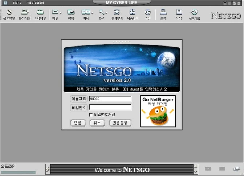244x176 pixels.
Task: Open the Go NetBurger ad banner
Action: [x=158, y=111]
